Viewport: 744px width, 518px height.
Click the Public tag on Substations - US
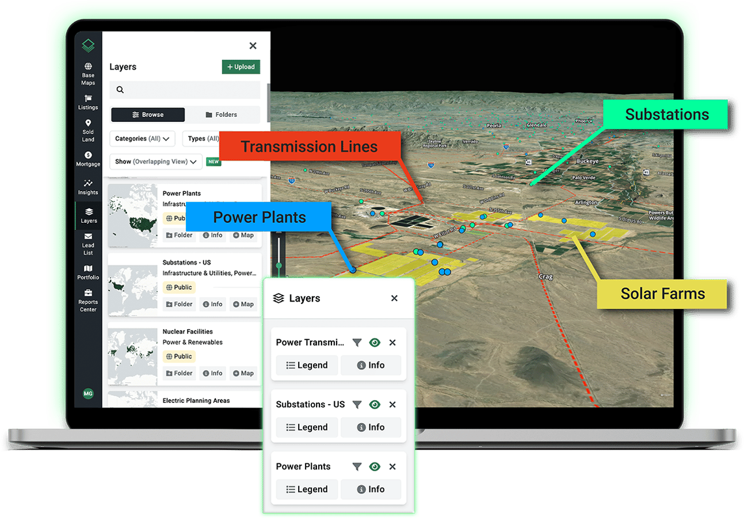coord(179,287)
